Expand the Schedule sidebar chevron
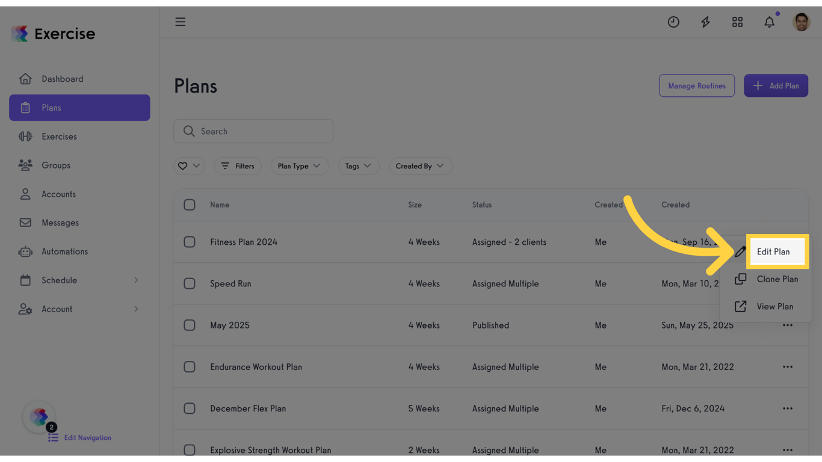The height and width of the screenshot is (462, 822). (135, 280)
